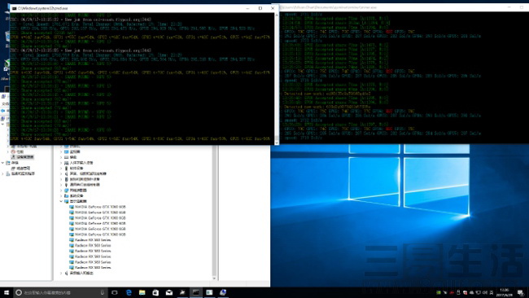529x298 pixels.
Task: Expand the services node in left tree
Action: (3, 173)
